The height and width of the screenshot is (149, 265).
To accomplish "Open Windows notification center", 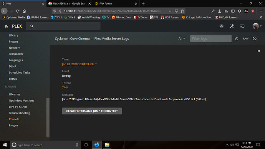I will pos(258,145).
